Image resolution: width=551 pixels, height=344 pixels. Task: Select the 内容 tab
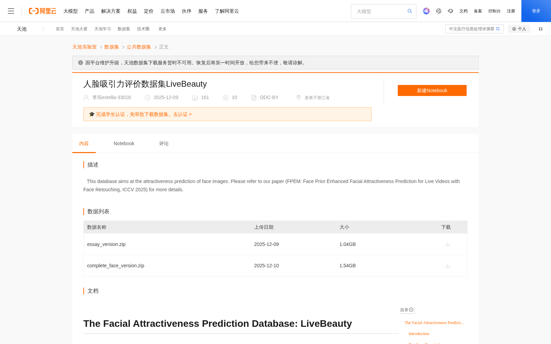point(84,143)
